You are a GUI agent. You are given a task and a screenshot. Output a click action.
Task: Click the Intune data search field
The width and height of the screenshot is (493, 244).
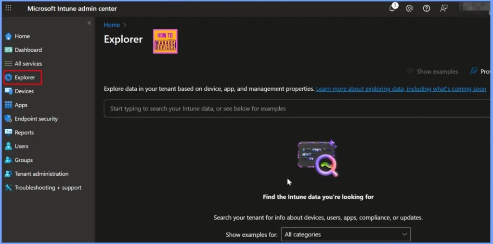pyautogui.click(x=297, y=109)
